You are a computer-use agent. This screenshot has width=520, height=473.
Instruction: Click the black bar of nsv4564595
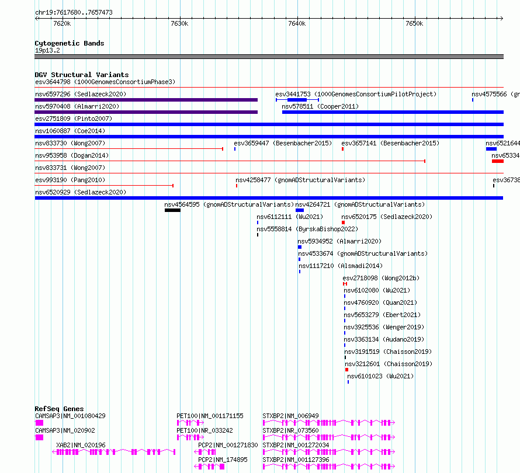point(172,210)
